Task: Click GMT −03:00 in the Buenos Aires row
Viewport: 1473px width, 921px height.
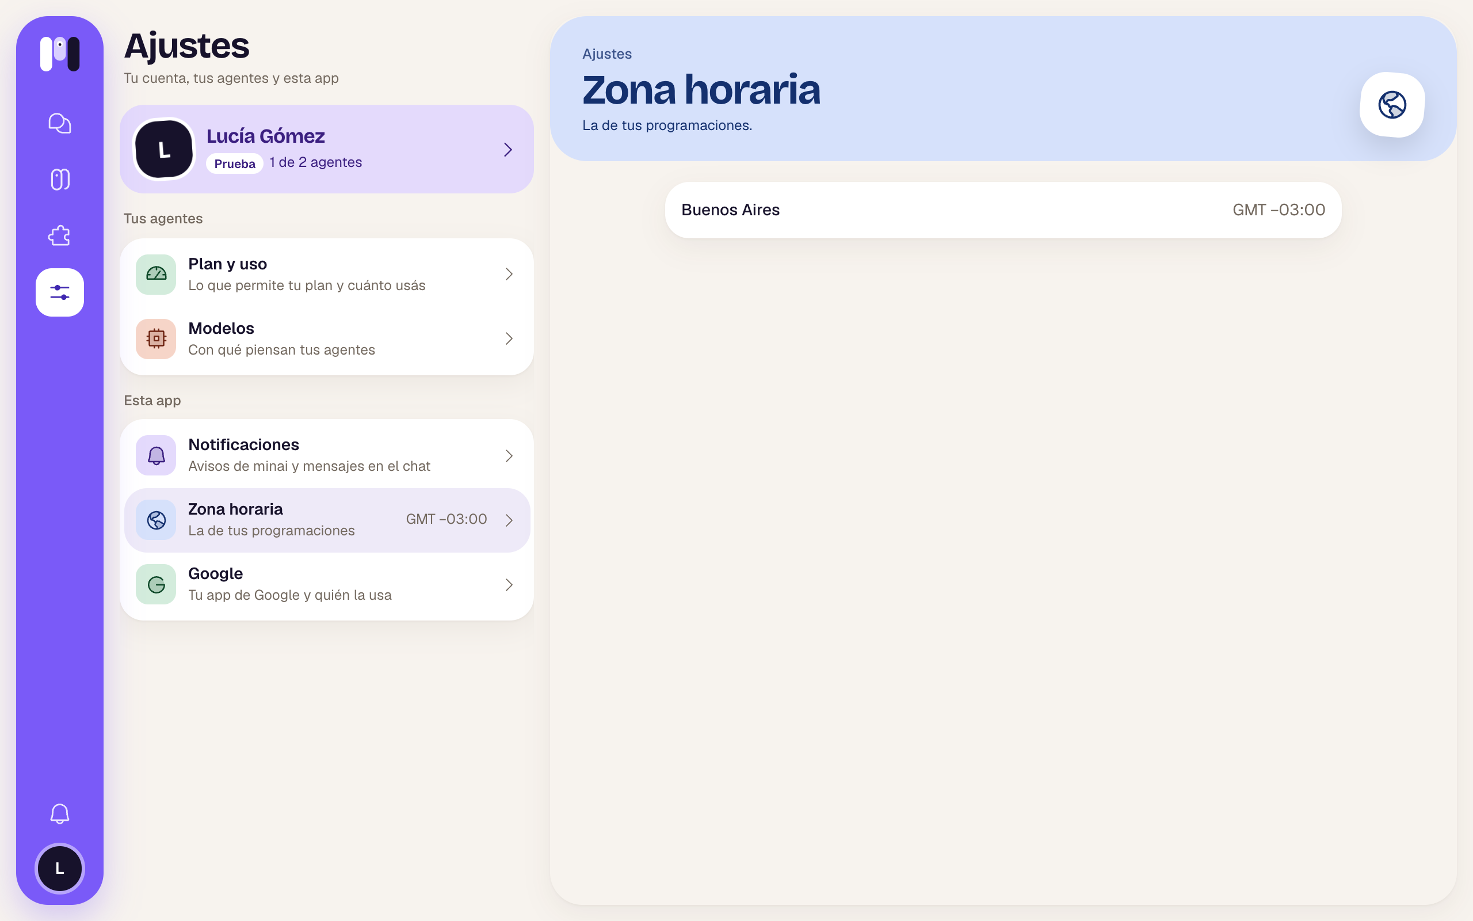Action: tap(1279, 210)
